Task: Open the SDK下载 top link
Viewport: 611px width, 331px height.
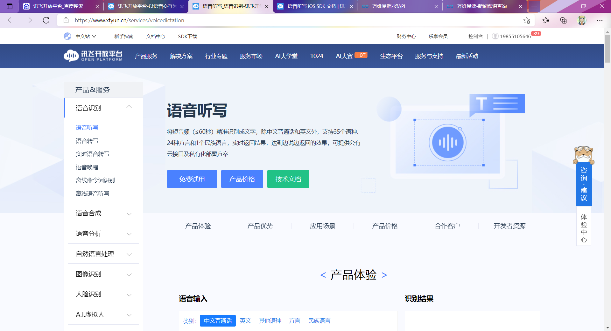Action: [187, 36]
